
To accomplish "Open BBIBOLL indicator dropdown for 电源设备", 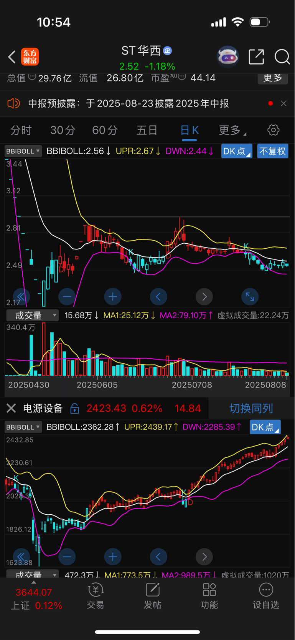I will click(23, 427).
